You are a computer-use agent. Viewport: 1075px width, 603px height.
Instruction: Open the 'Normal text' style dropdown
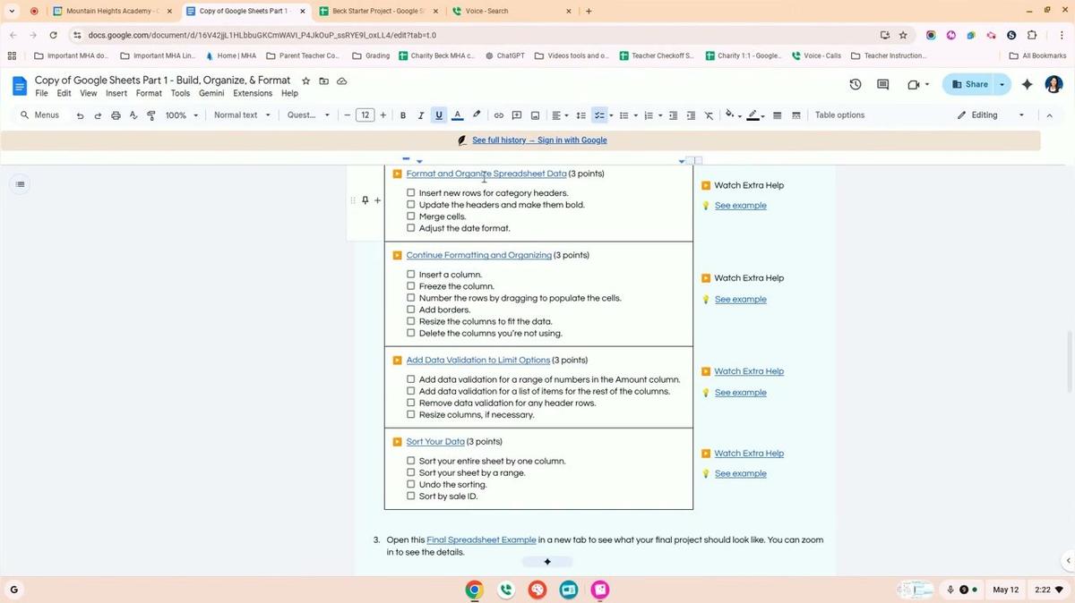point(242,115)
